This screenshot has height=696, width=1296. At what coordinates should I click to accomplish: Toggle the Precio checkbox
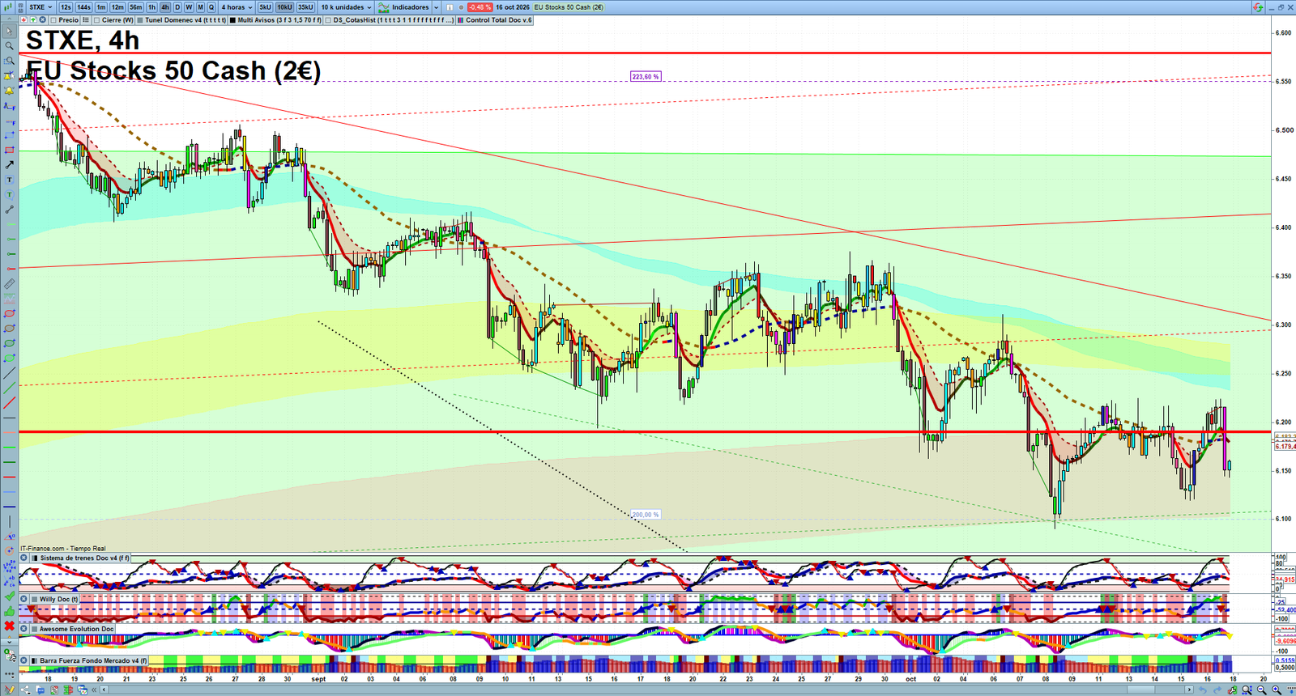tap(54, 20)
